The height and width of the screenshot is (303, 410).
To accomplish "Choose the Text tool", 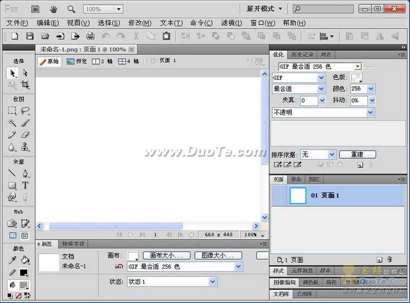I will 25,185.
